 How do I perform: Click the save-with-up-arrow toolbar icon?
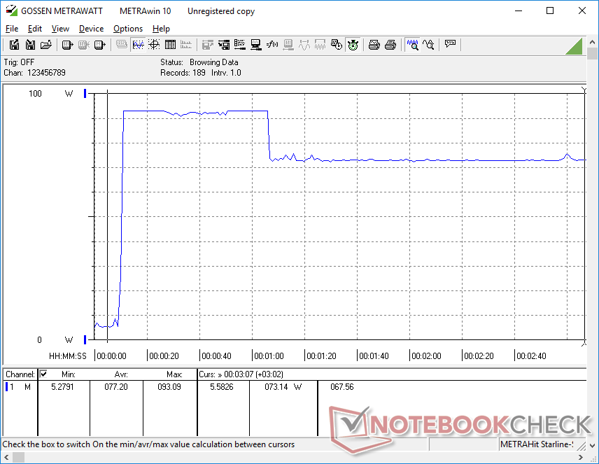pyautogui.click(x=14, y=45)
